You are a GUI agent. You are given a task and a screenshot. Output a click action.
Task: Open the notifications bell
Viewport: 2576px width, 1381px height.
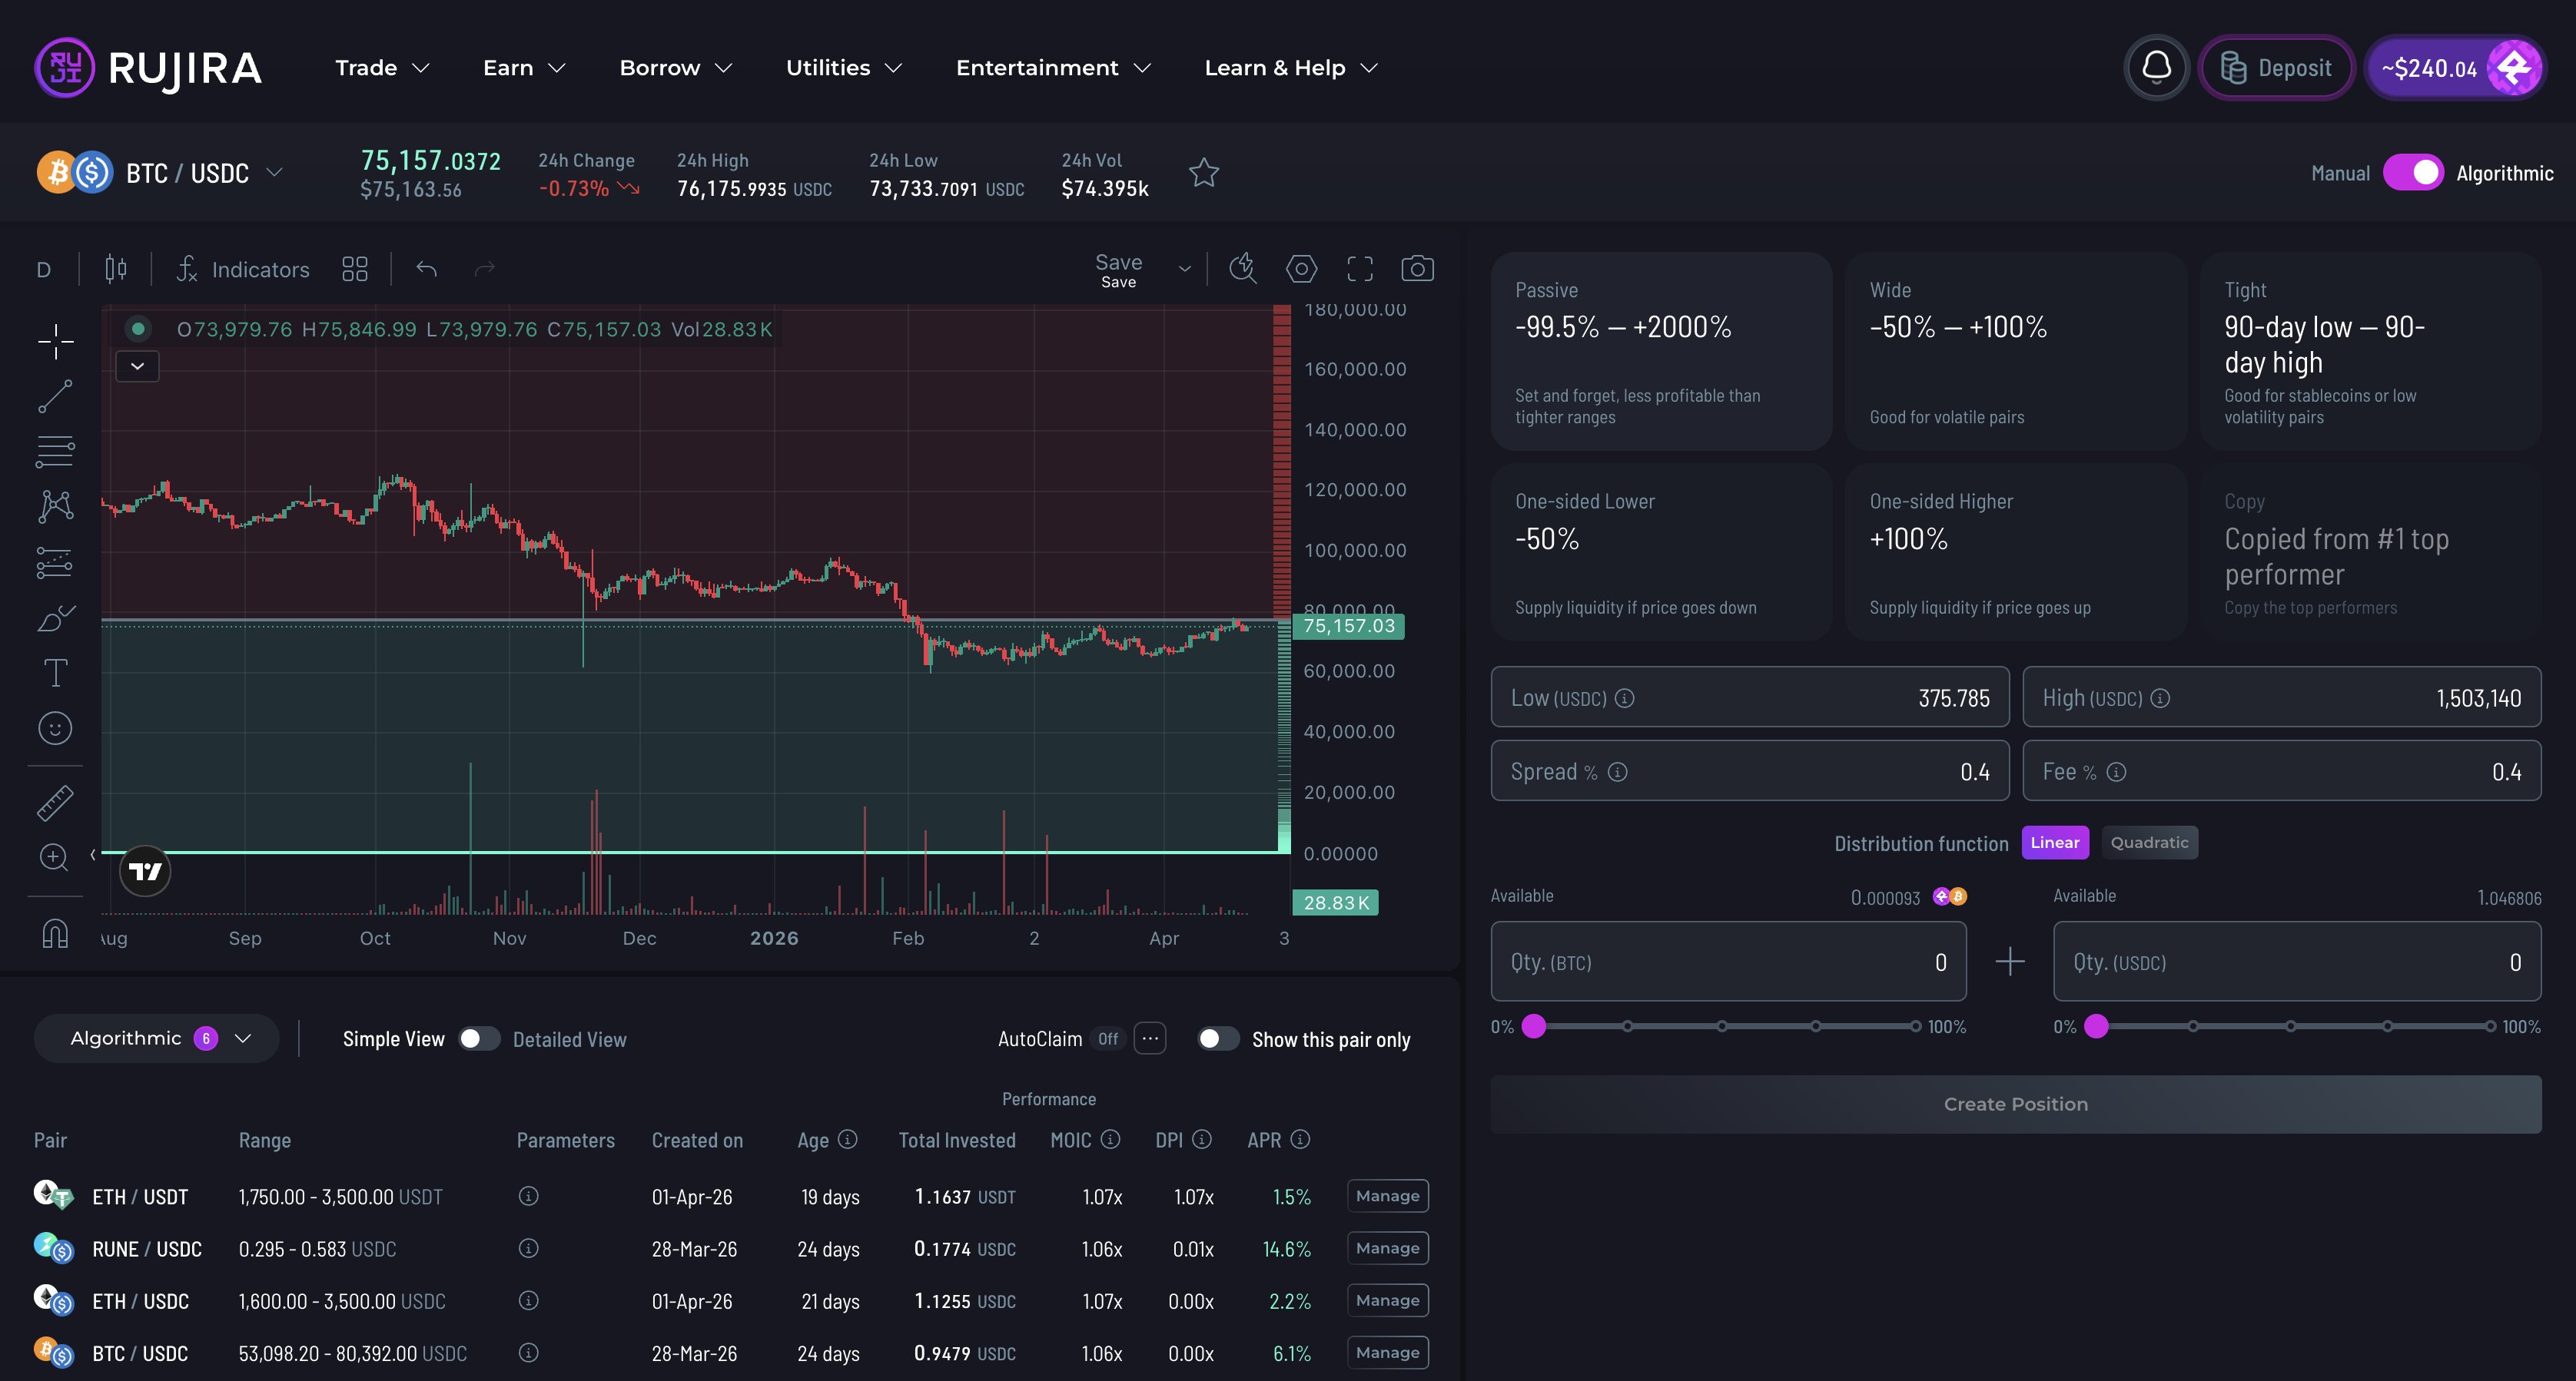[x=2157, y=68]
